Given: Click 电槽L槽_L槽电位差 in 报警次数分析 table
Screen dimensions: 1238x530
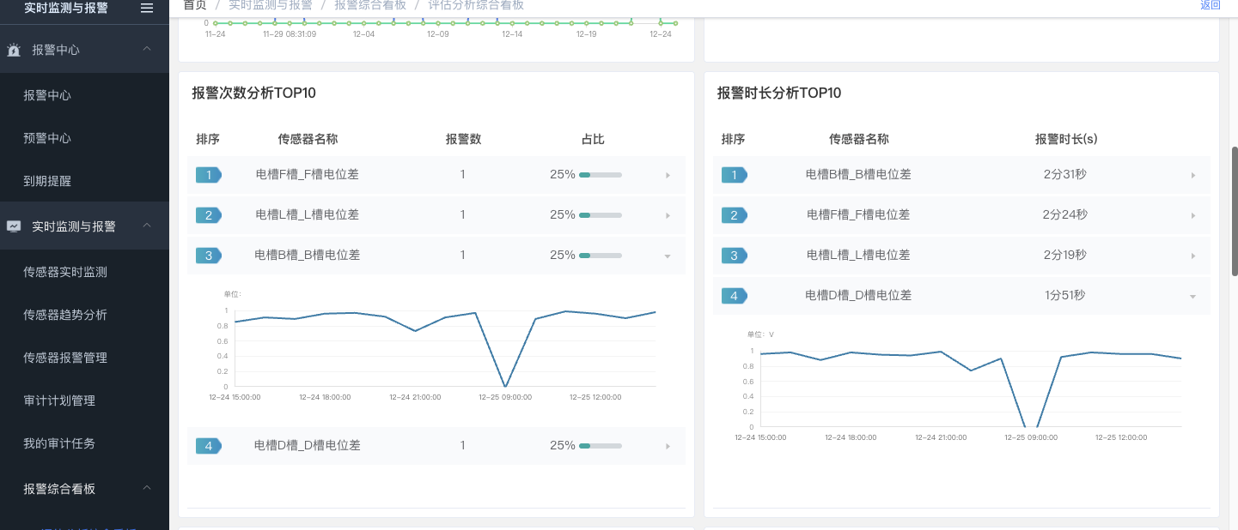Looking at the screenshot, I should point(308,214).
